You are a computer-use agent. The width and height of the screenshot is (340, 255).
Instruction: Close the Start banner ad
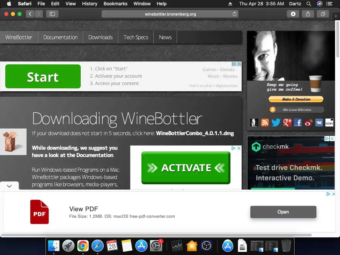239,64
